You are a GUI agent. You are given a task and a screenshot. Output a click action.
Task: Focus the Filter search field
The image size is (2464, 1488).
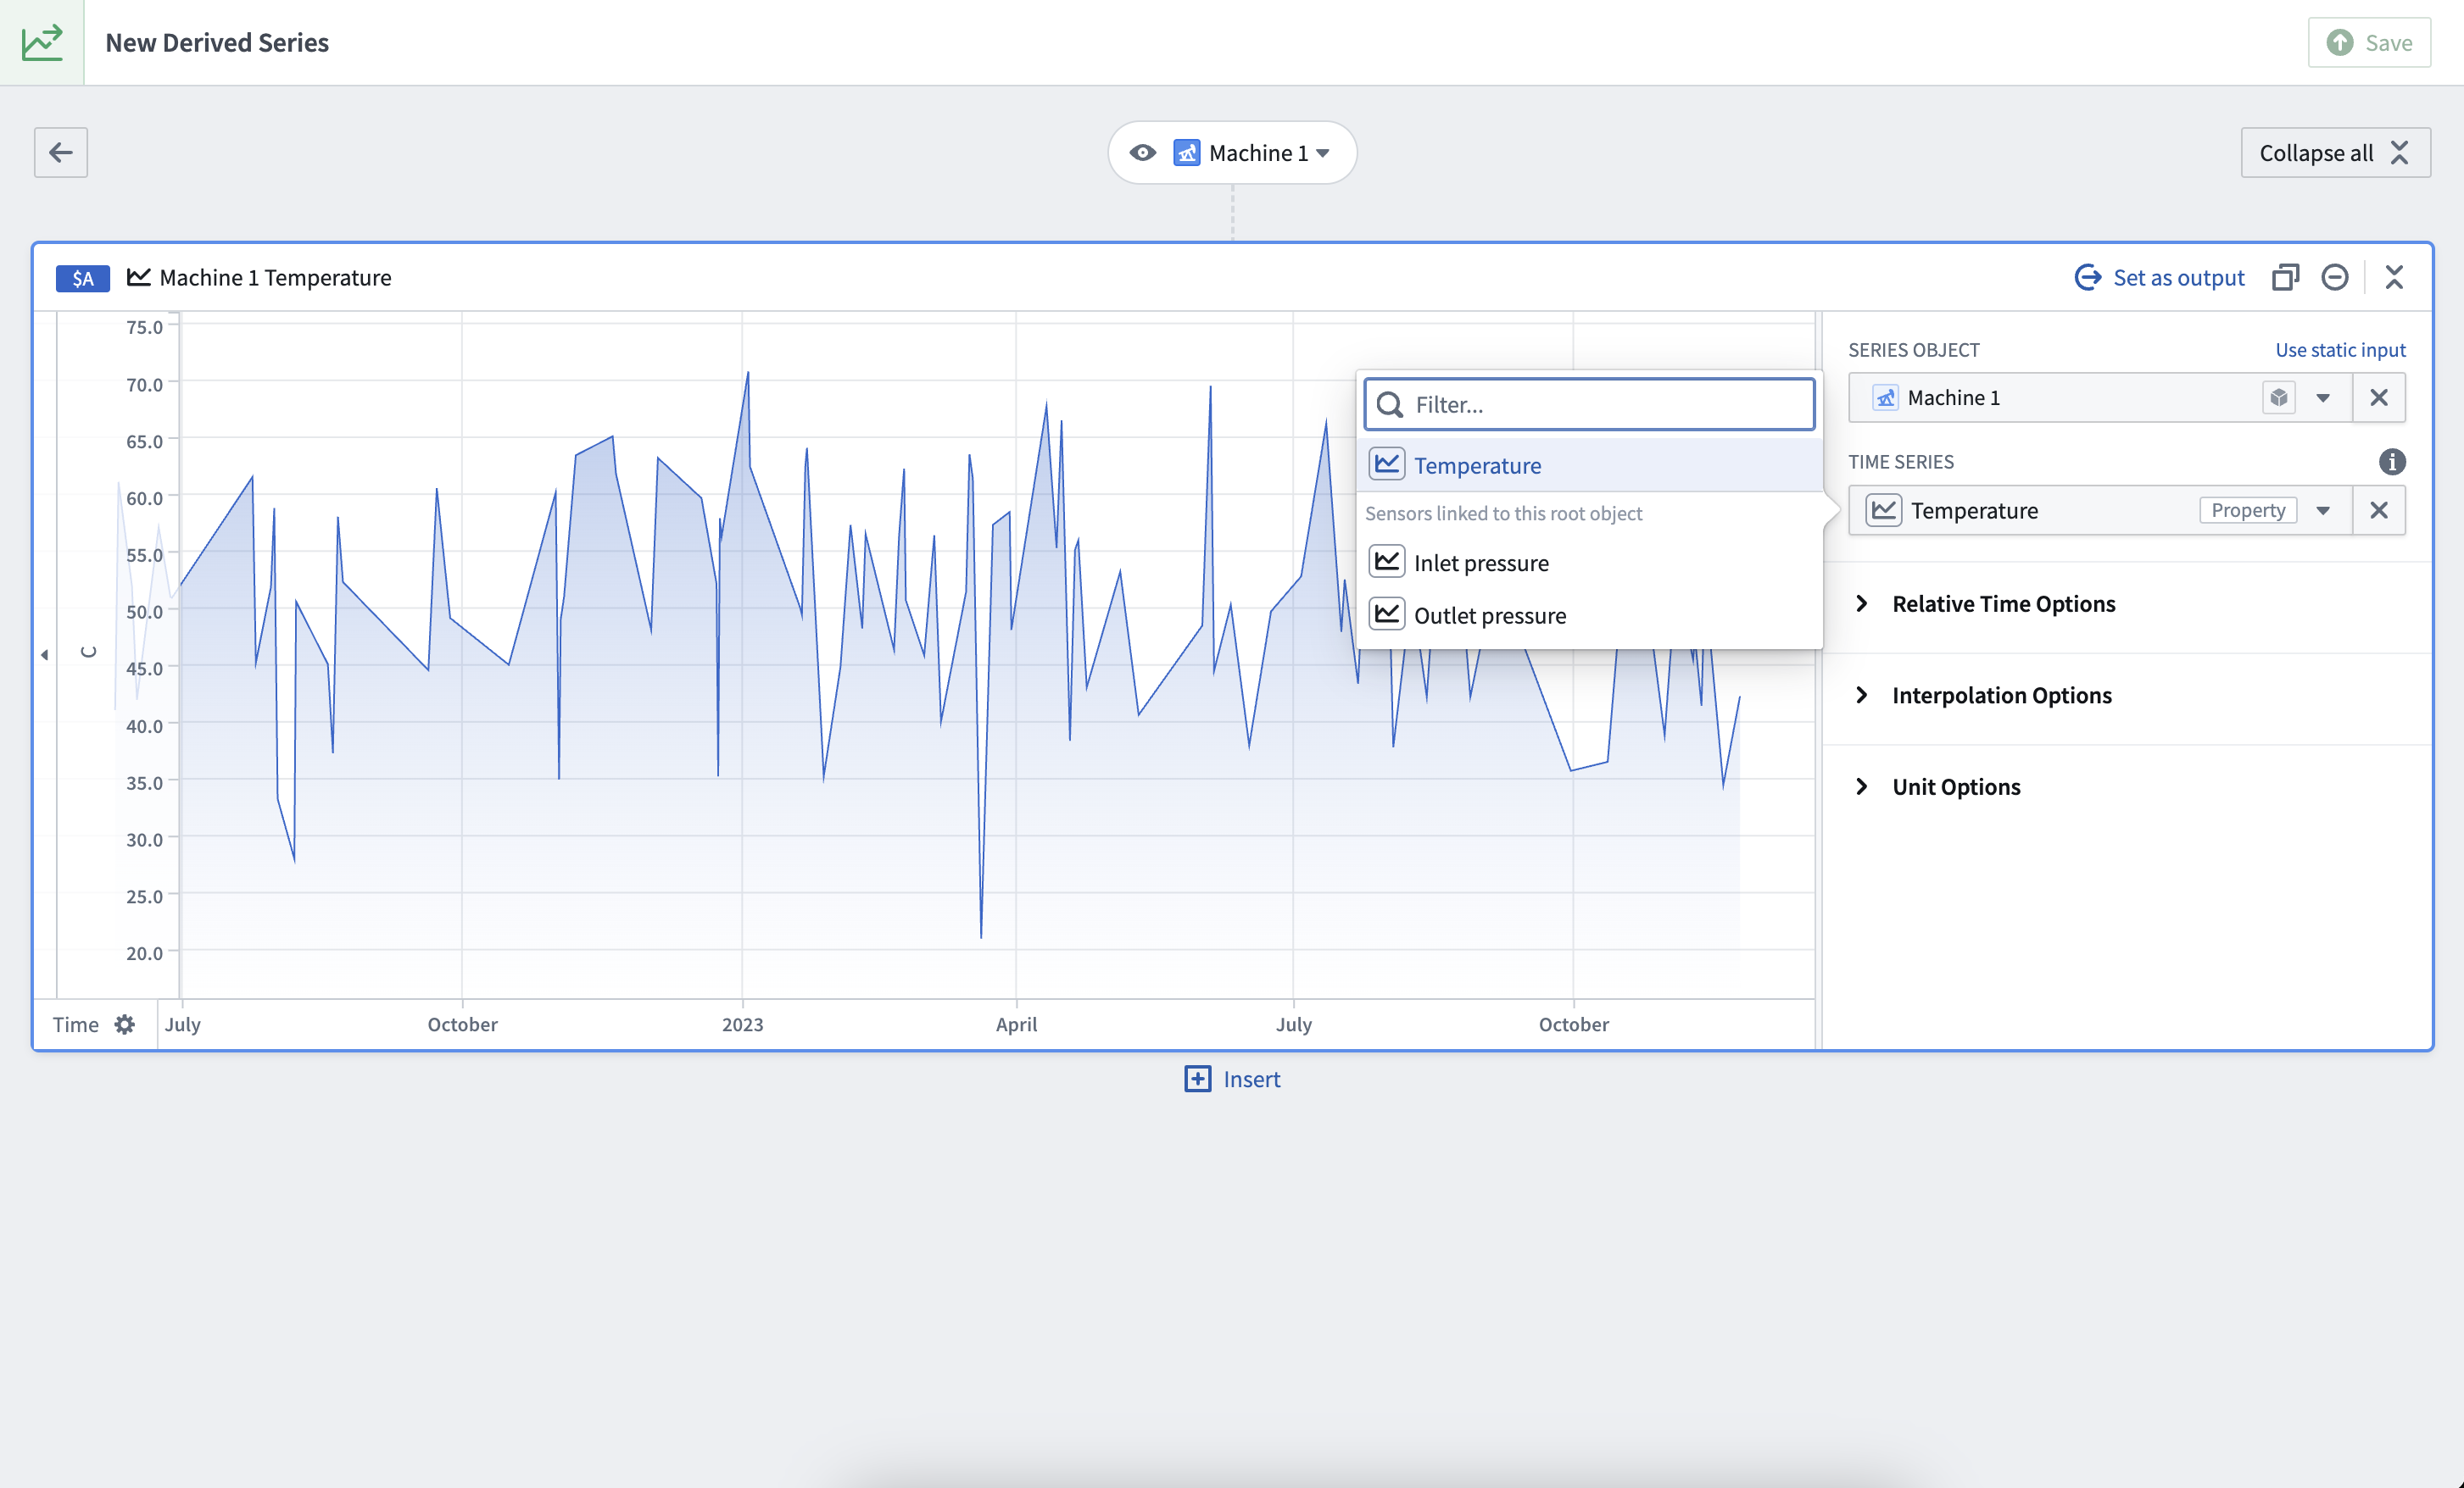[1589, 403]
